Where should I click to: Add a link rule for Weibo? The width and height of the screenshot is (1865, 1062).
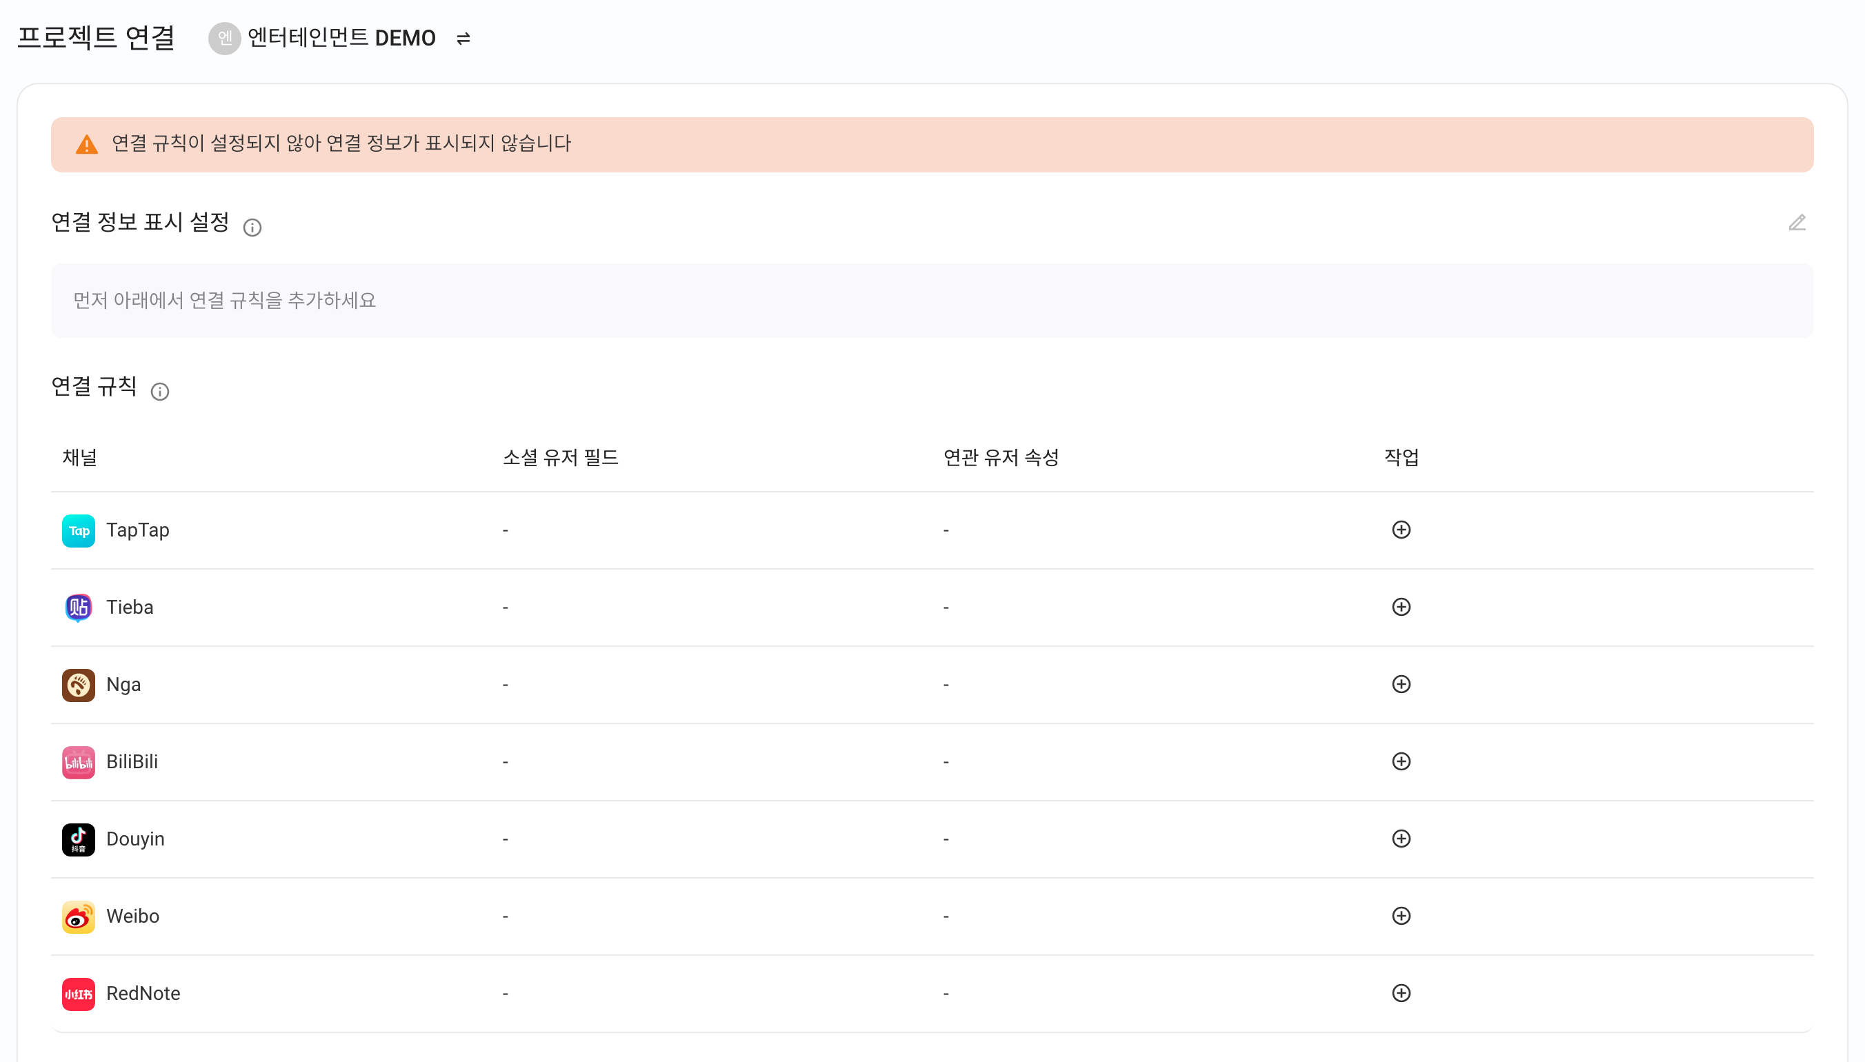tap(1400, 916)
